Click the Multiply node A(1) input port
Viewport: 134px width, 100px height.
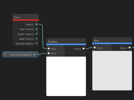[x=49, y=49]
